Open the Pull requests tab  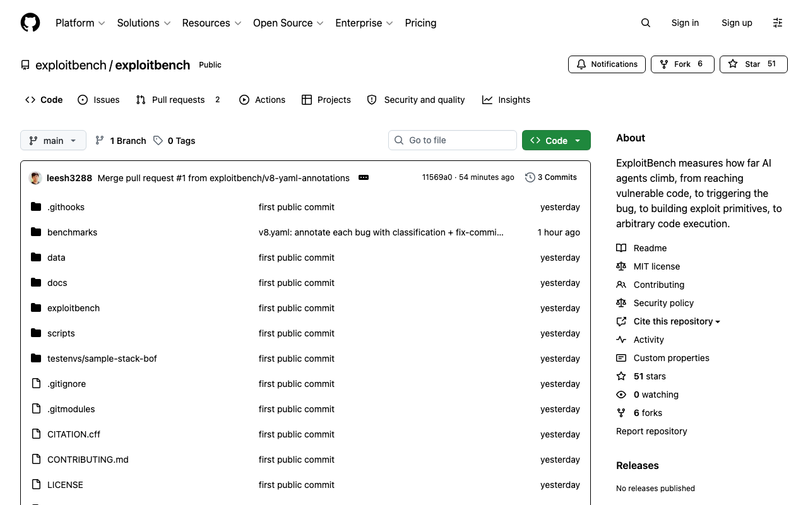click(x=179, y=100)
